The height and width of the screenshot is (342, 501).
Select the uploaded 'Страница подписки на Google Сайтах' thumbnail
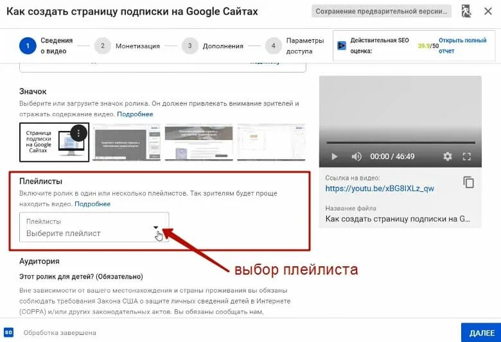click(x=55, y=142)
